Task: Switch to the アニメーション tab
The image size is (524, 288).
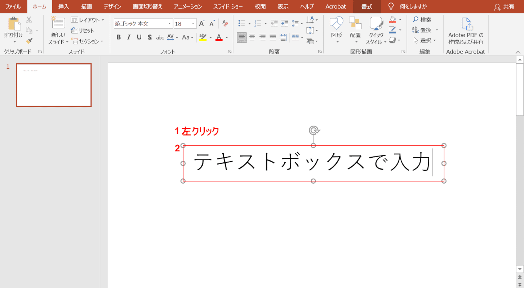Action: point(188,6)
